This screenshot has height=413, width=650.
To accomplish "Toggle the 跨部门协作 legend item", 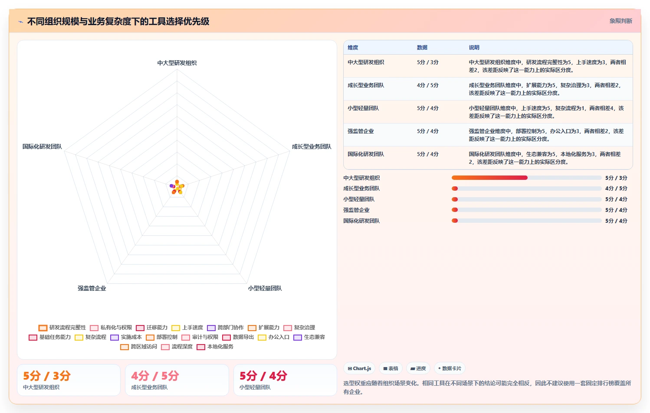I will [226, 328].
